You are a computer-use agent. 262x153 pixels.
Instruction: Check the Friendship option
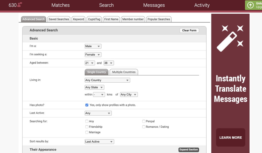(x=87, y=127)
